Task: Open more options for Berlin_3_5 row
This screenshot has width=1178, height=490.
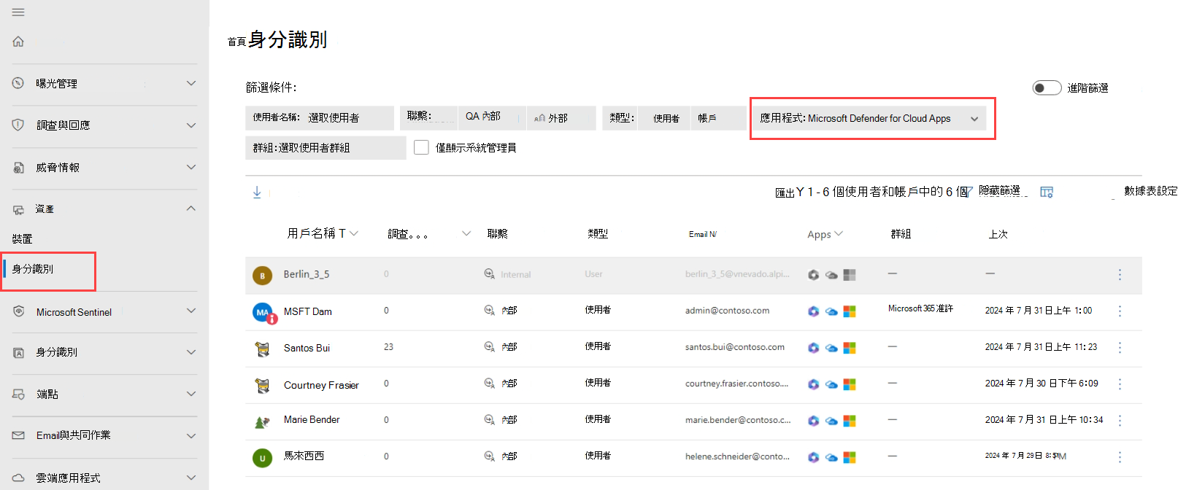Action: pos(1120,274)
